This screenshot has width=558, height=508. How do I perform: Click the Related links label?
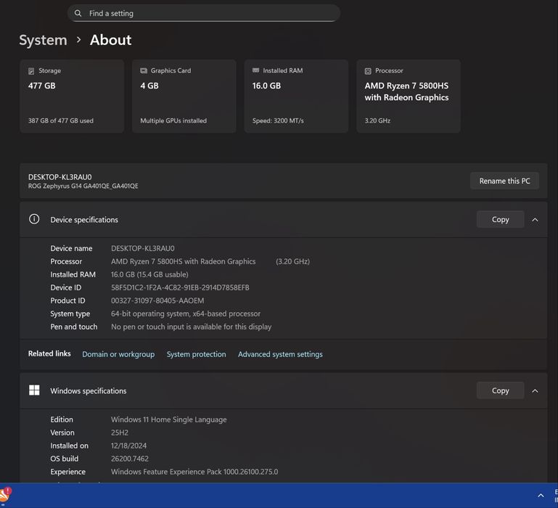point(49,353)
